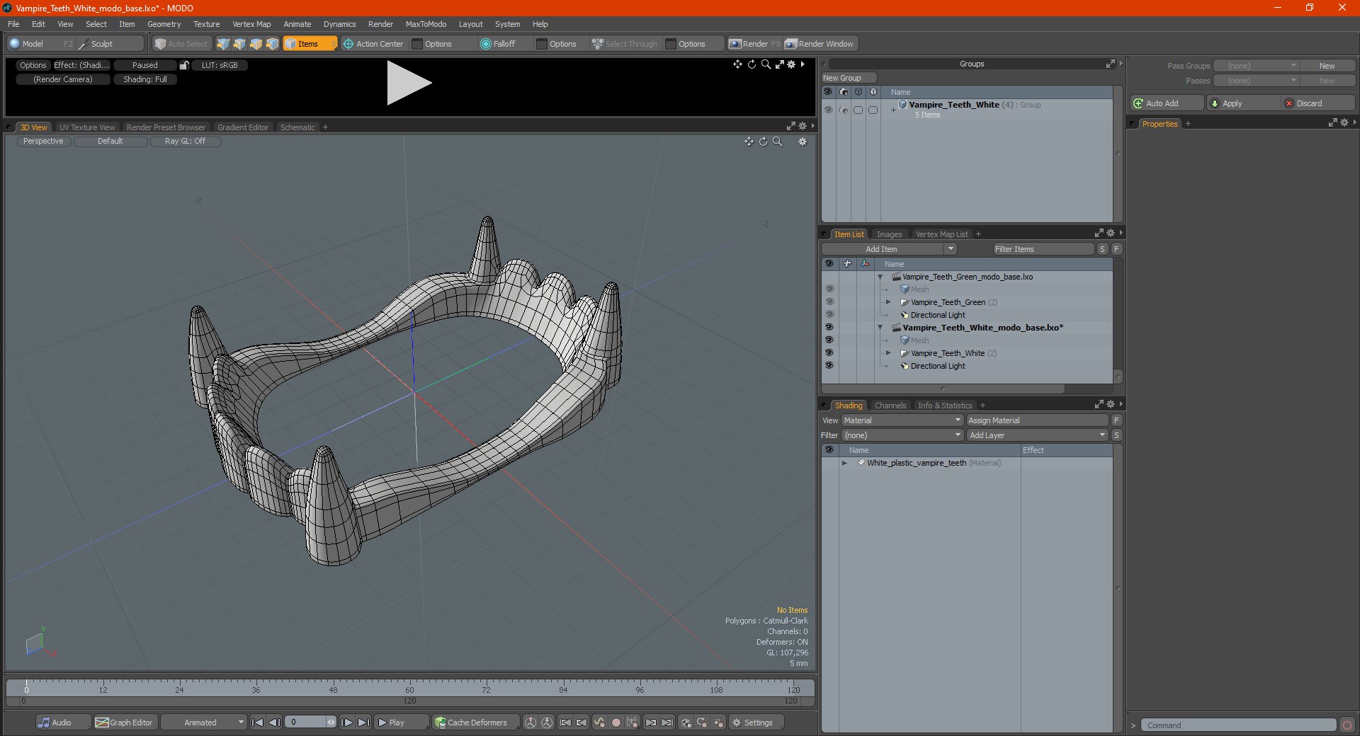The image size is (1360, 736).
Task: Expand the White_plastic_vampire_teeth material
Action: (x=844, y=463)
